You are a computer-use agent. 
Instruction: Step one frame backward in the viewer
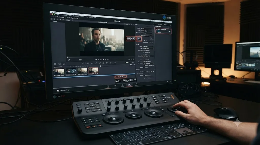[x=99, y=59]
